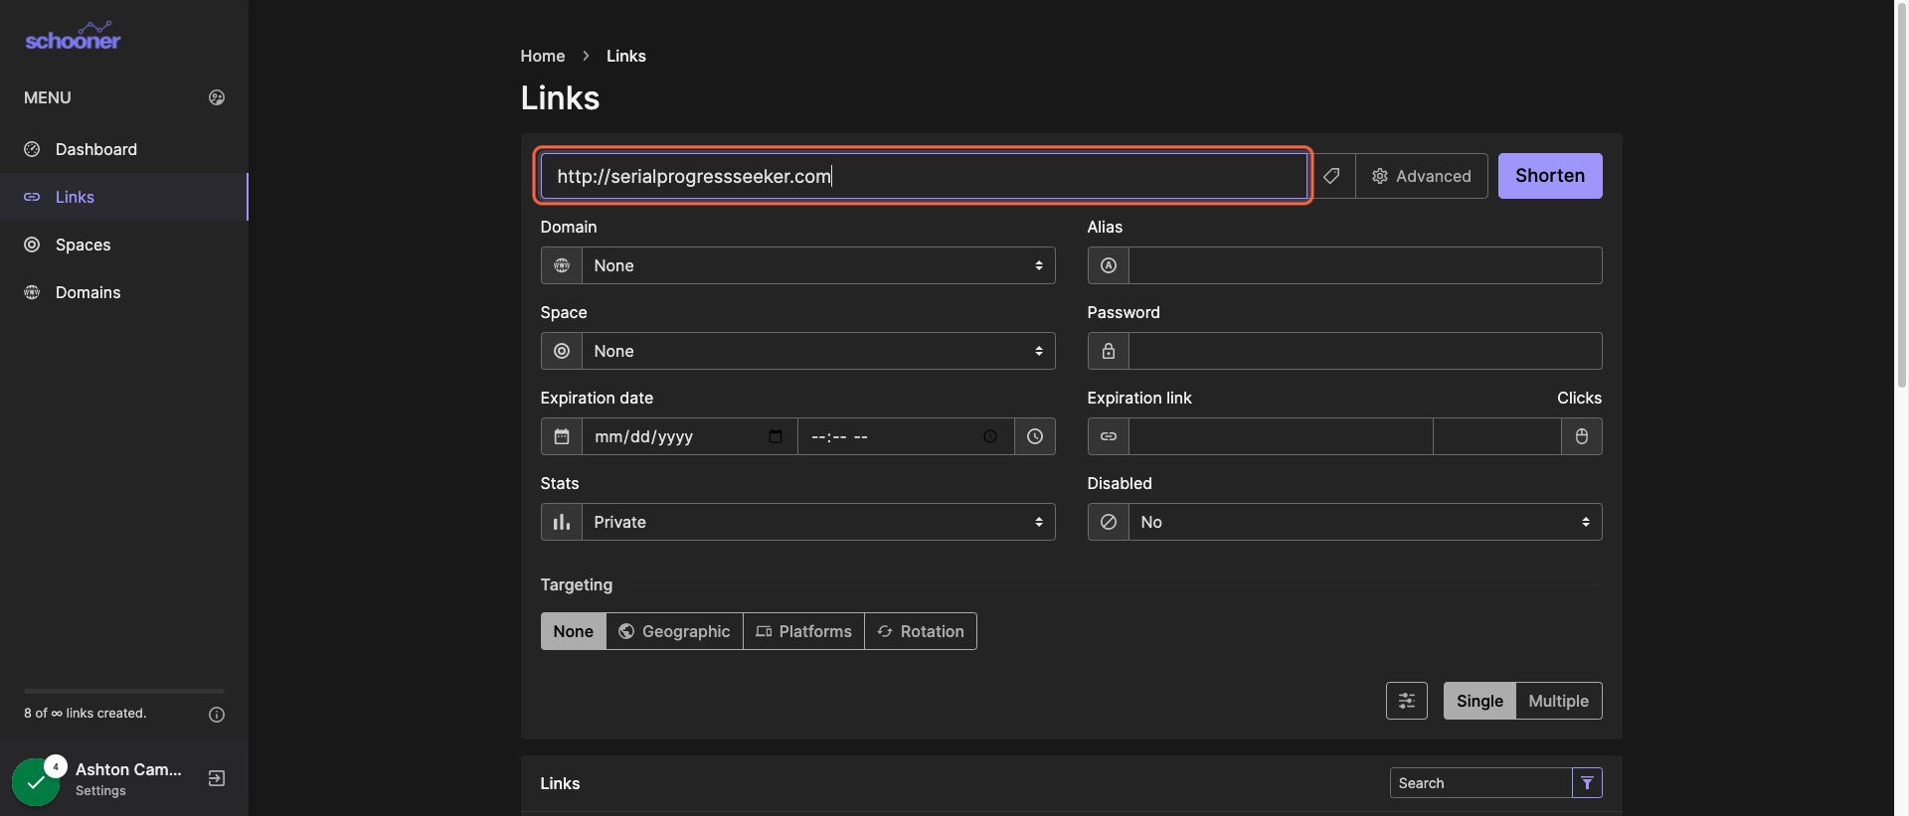Click the Search field in the Links panel
1909x816 pixels.
(1480, 783)
